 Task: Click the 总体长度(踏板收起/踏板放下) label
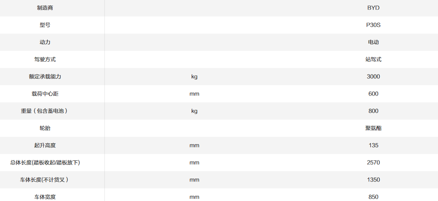point(45,162)
